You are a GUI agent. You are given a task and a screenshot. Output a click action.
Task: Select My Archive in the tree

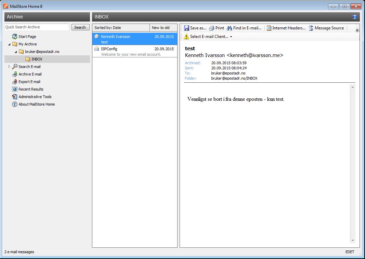point(27,44)
